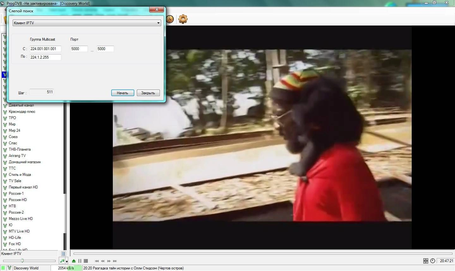This screenshot has width=455, height=271.
Task: Select channel Россия-HD
Action: coord(18,200)
